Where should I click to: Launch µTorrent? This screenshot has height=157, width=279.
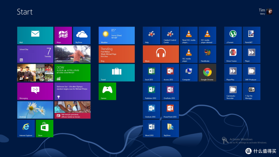[233, 35]
